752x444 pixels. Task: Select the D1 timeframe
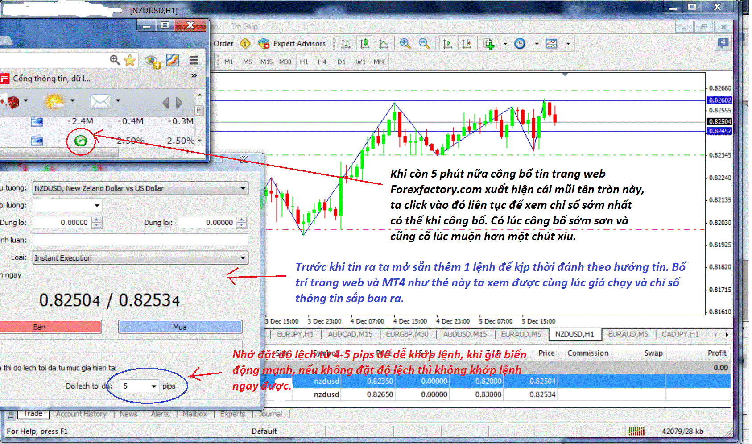341,62
